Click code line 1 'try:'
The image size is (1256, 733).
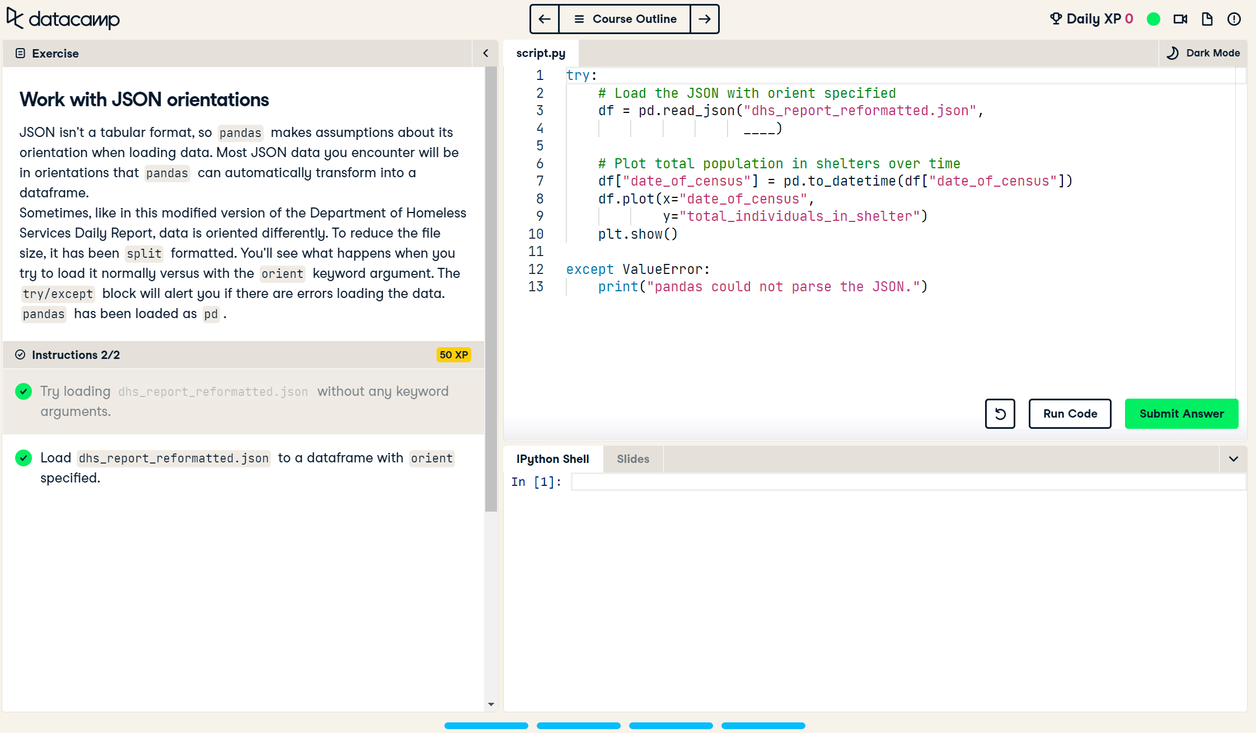[582, 75]
